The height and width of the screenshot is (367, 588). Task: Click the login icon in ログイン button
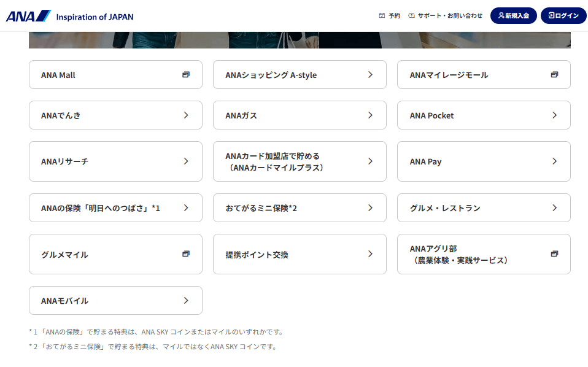point(551,16)
